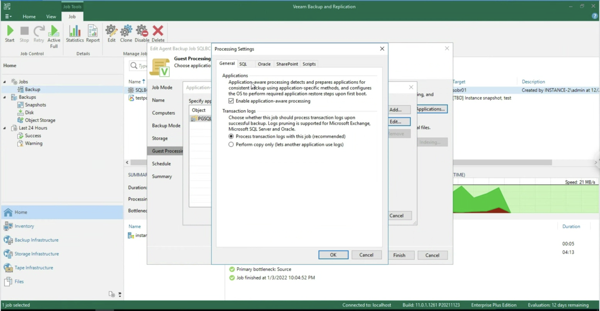This screenshot has height=311, width=600.
Task: Open the Scripts tab
Action: [x=309, y=64]
